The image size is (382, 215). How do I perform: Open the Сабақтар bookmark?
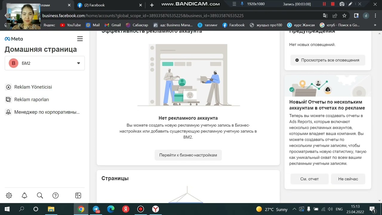coord(137,25)
